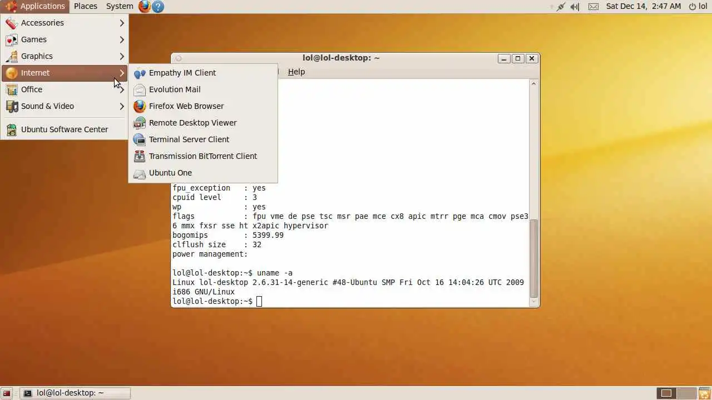This screenshot has width=712, height=400.
Task: Click the 'power management:' line
Action: coord(210,254)
